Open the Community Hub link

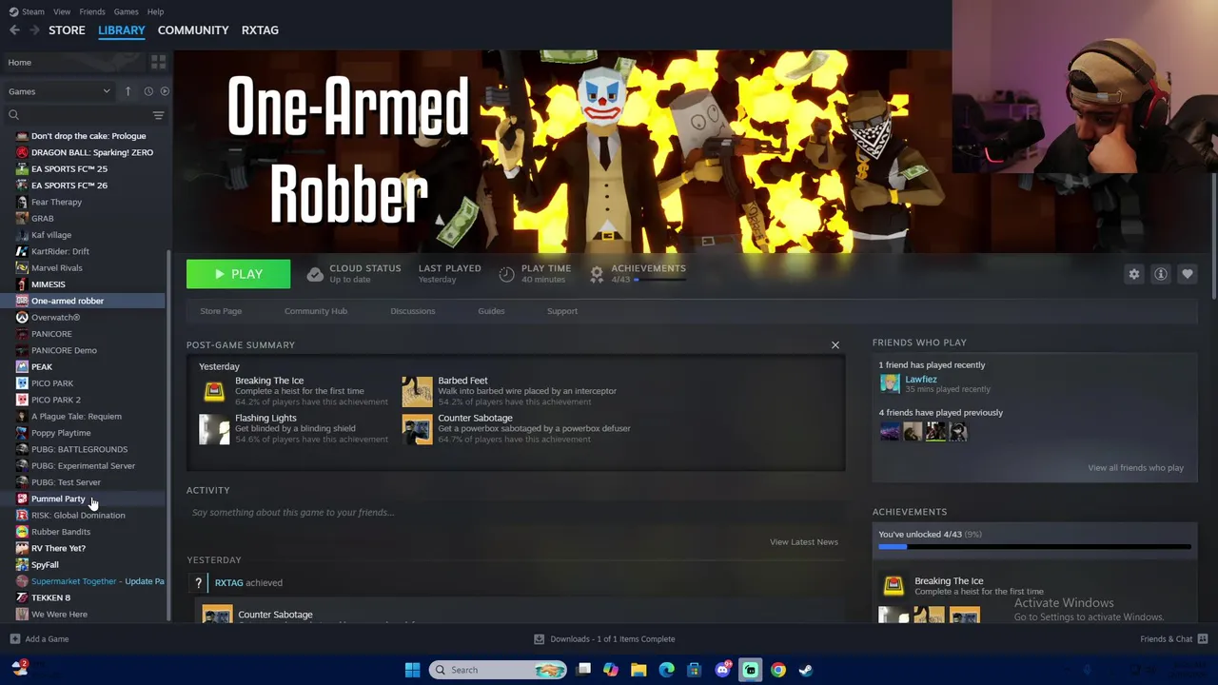point(316,311)
